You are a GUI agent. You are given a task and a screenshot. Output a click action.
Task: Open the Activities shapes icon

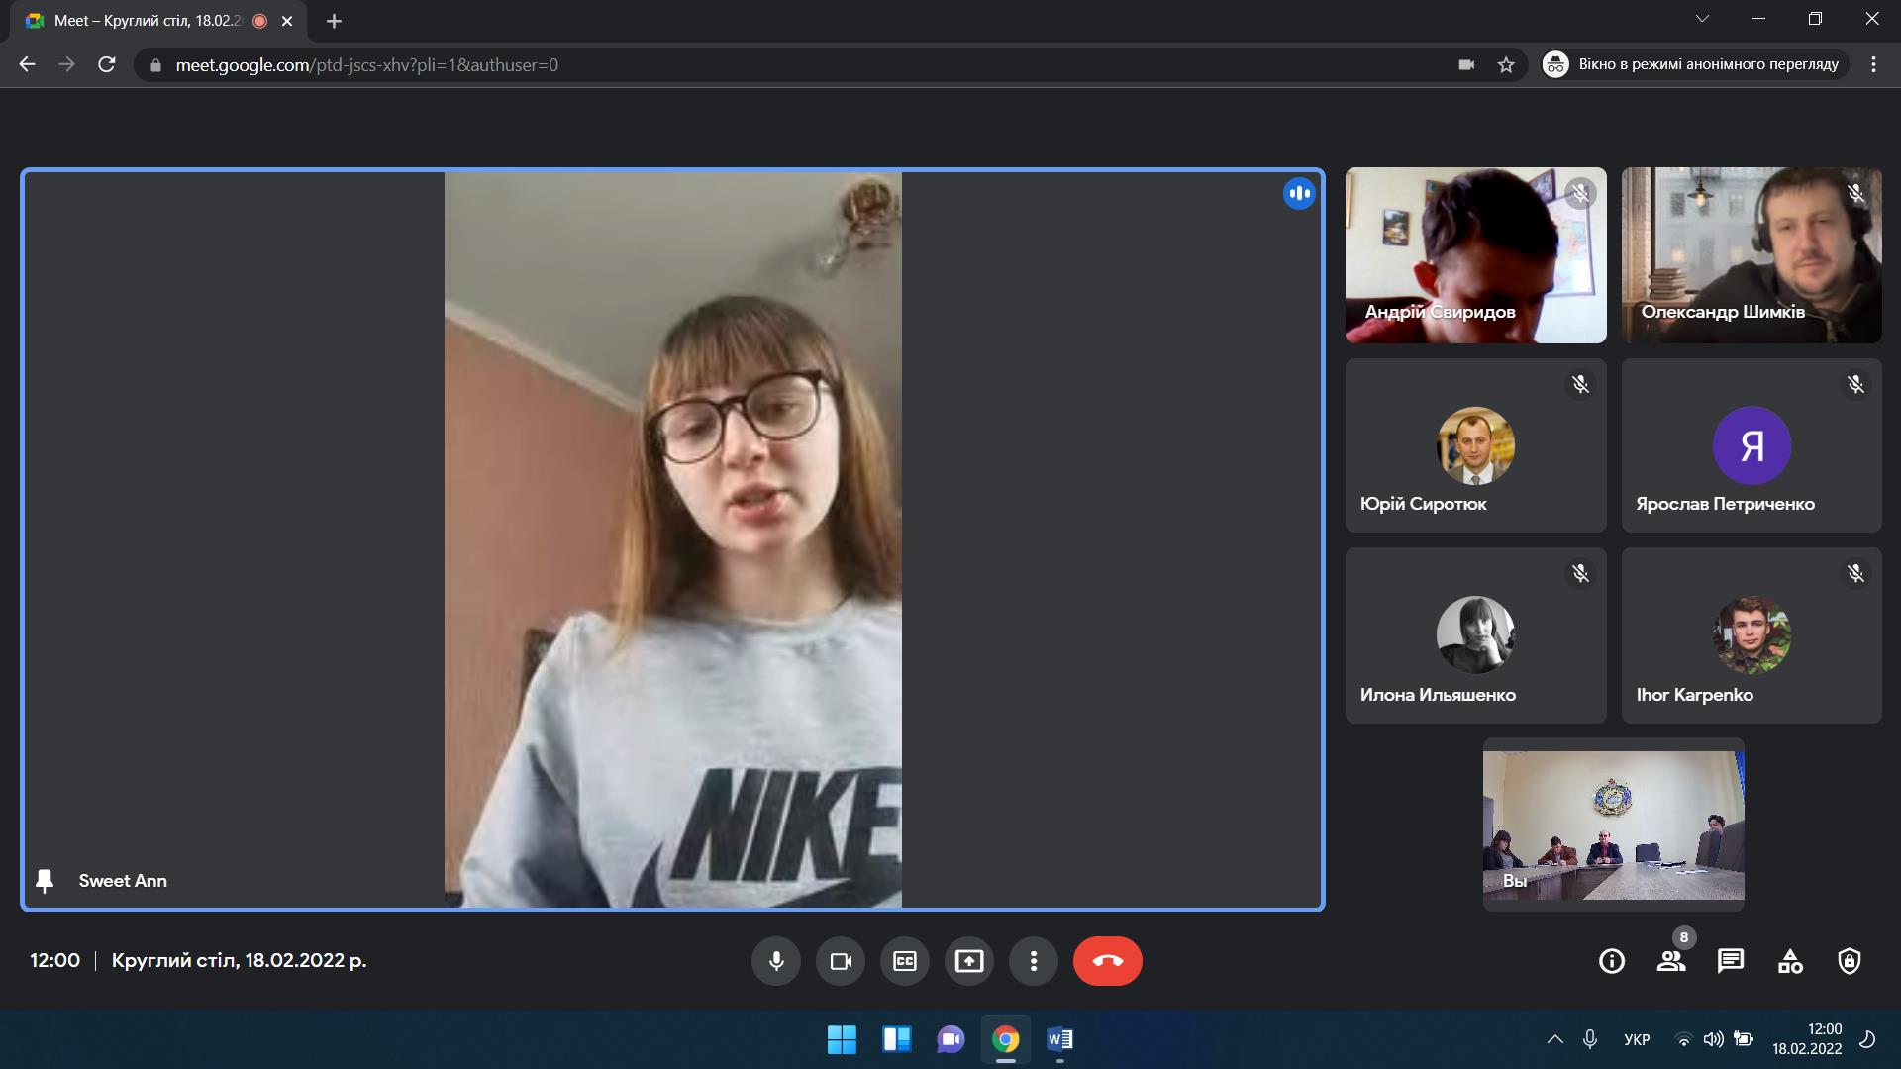[1790, 961]
